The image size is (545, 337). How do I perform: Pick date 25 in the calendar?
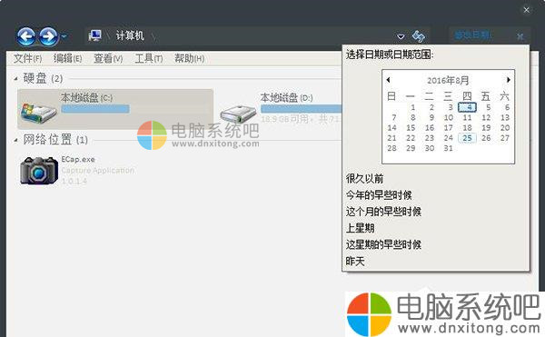[467, 138]
